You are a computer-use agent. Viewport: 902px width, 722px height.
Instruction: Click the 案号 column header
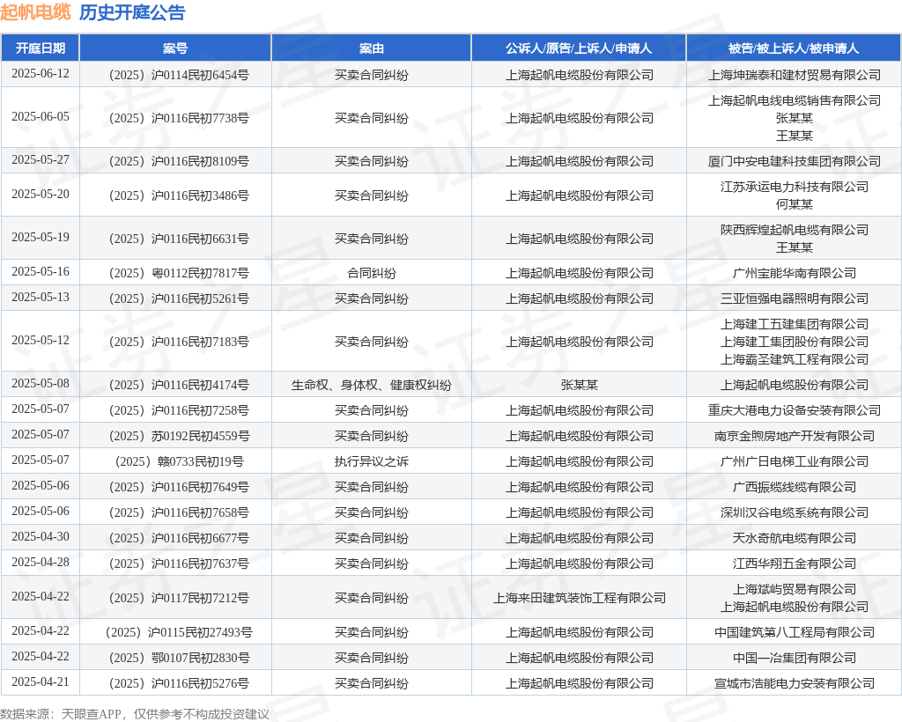[x=175, y=48]
